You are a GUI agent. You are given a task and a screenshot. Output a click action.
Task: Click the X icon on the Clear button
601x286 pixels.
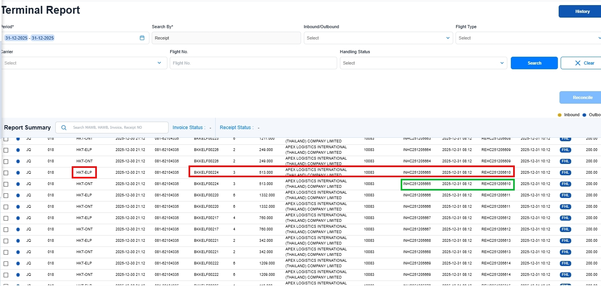(577, 63)
